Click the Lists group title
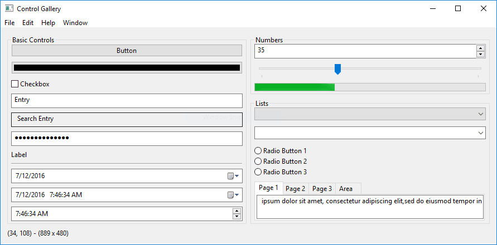497x245 pixels. click(262, 104)
